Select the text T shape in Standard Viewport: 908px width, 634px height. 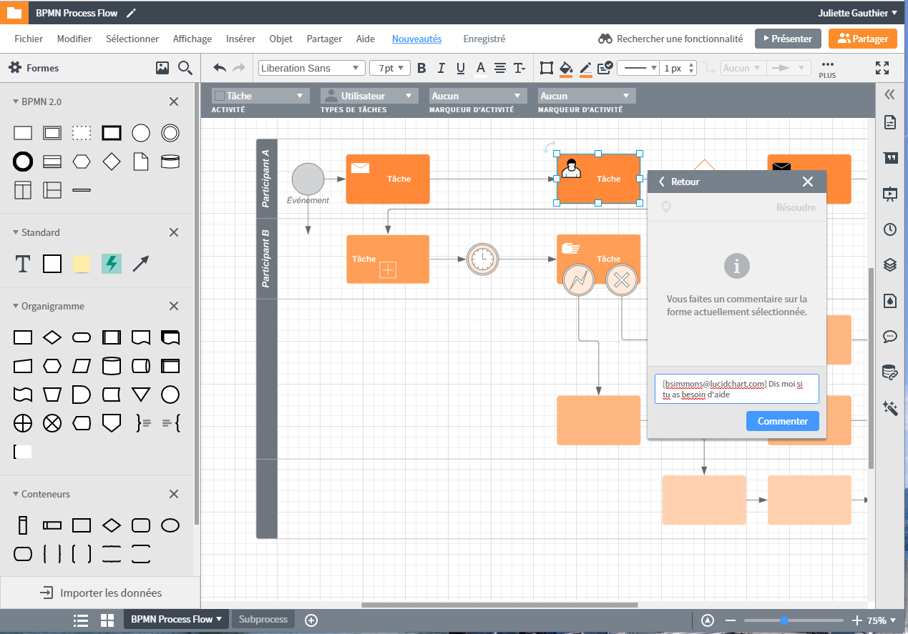click(x=23, y=264)
